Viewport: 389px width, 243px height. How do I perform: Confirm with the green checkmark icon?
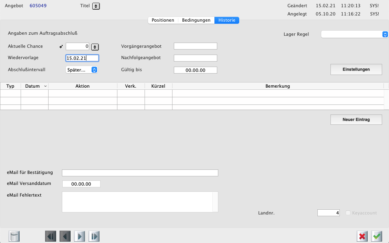(377, 236)
